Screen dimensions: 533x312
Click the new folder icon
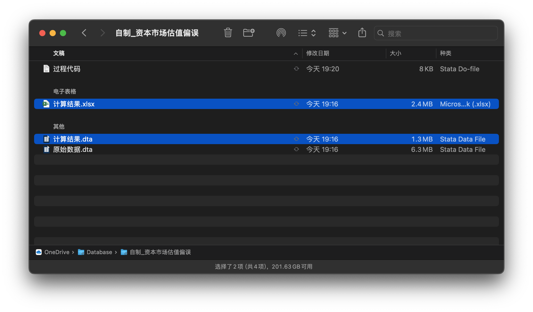coord(249,33)
